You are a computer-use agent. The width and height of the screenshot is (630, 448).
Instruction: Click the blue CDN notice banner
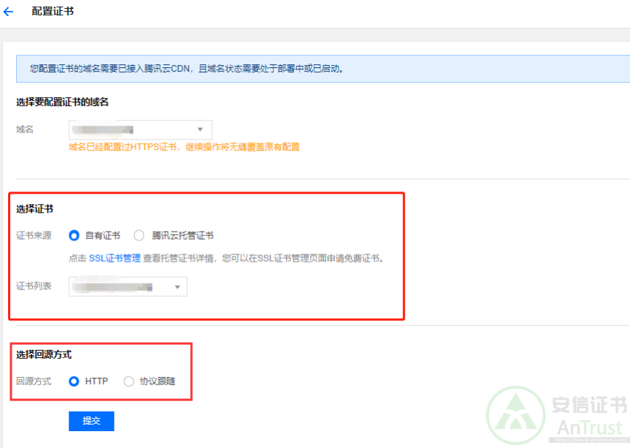pyautogui.click(x=322, y=69)
